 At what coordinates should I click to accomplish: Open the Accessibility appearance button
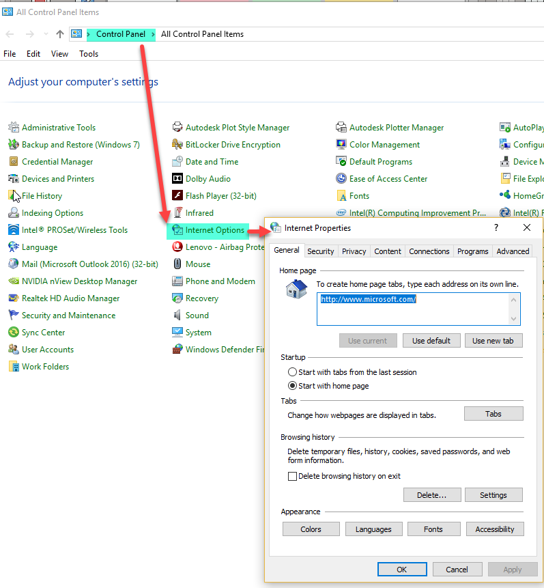point(495,529)
